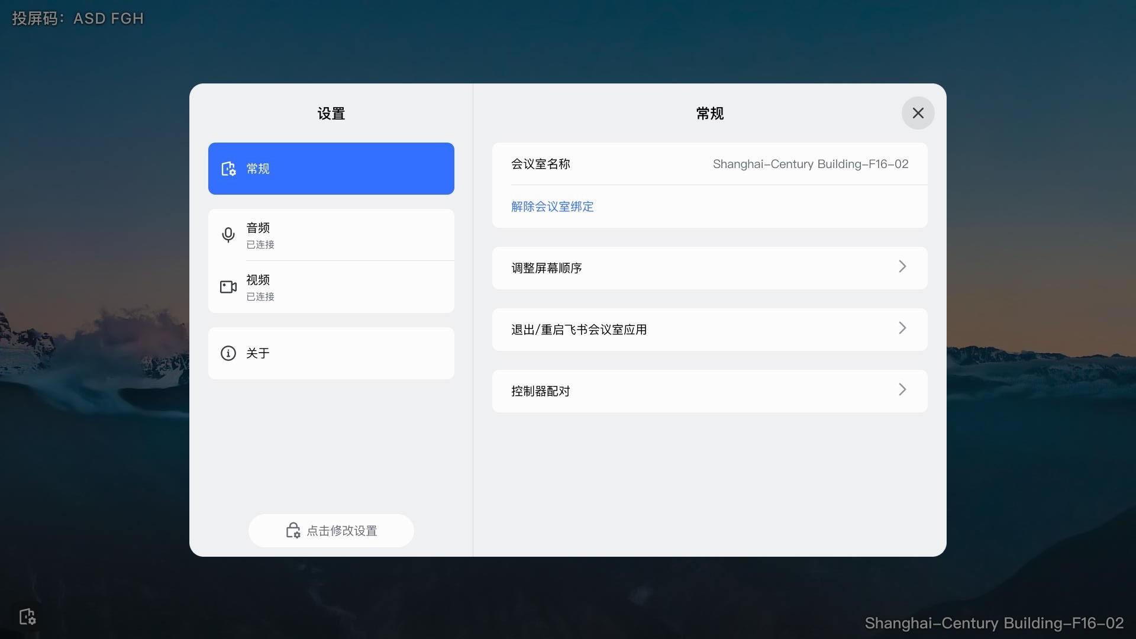Click the X to close the settings dialog
The image size is (1136, 639).
[918, 113]
